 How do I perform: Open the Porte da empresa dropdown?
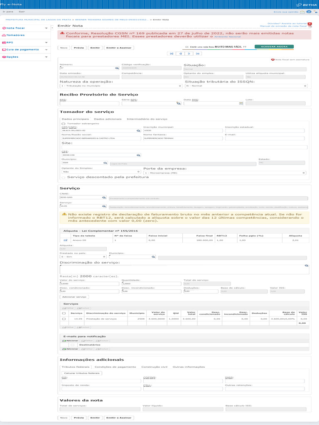[224, 173]
